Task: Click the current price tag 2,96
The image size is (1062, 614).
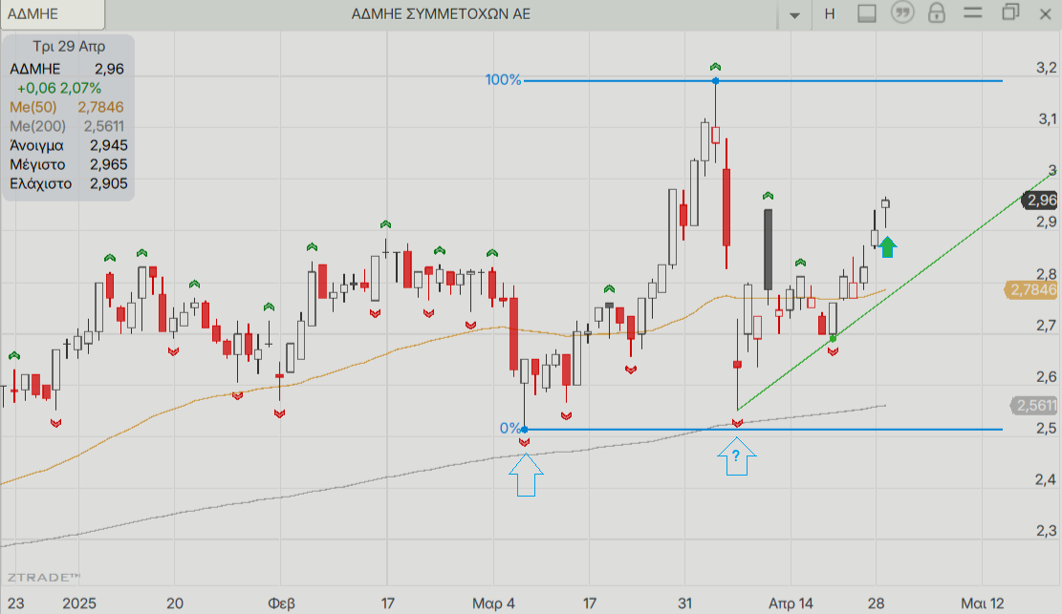Action: point(1041,201)
